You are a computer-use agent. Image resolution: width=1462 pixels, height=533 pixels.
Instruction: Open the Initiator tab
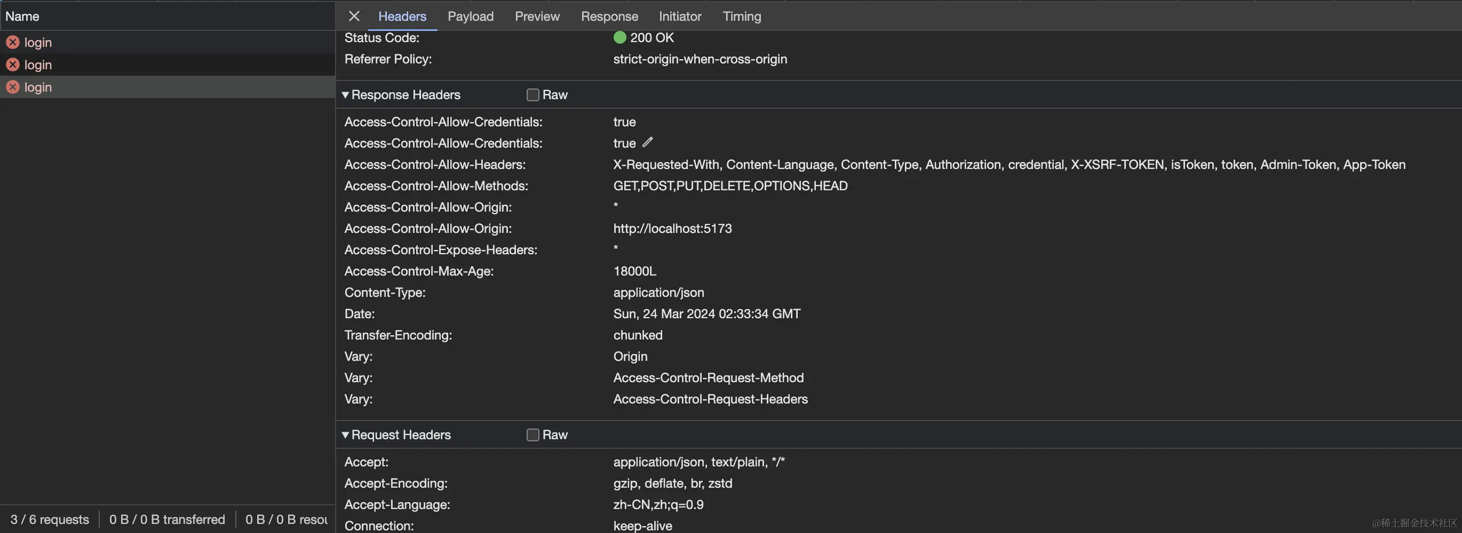click(679, 16)
